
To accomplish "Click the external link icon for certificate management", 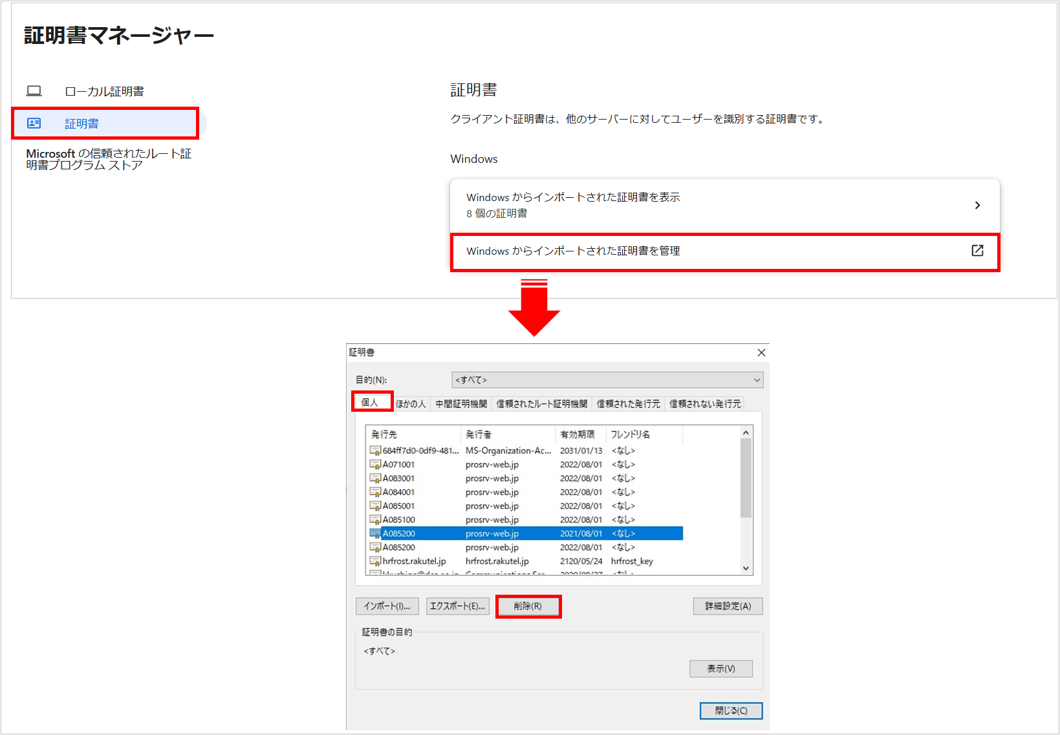I will pos(977,250).
